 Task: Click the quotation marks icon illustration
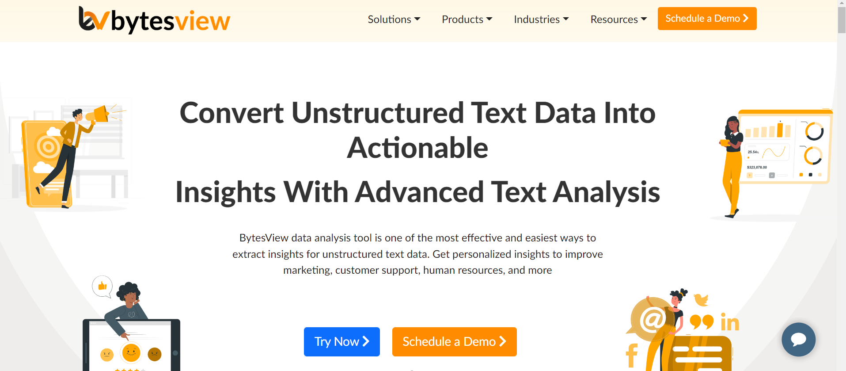702,322
